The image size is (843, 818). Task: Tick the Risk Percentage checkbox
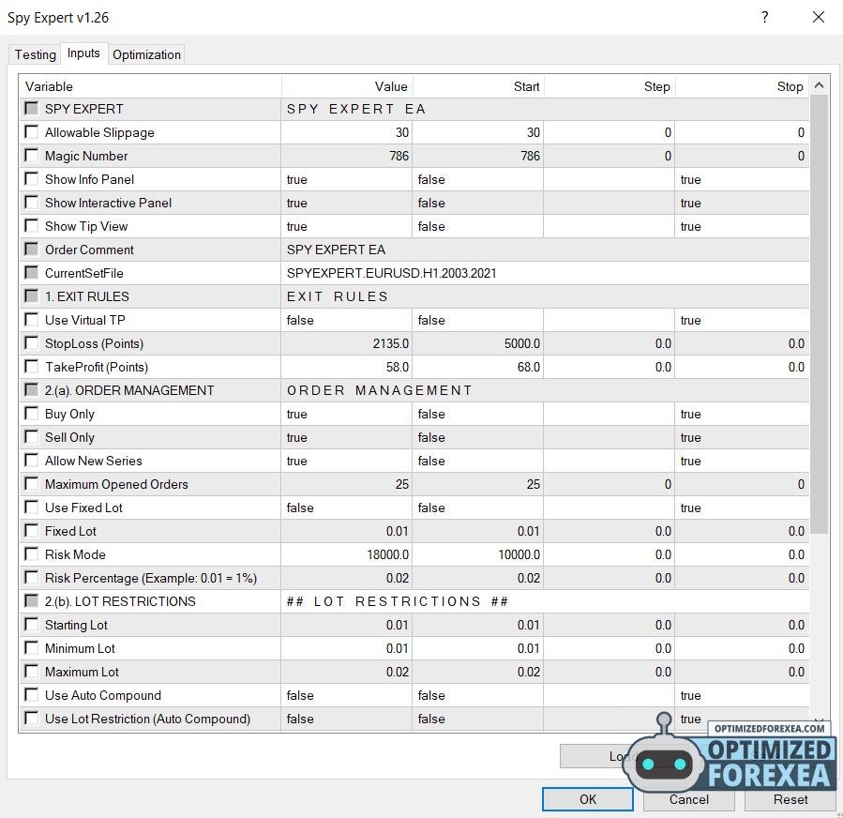click(32, 578)
